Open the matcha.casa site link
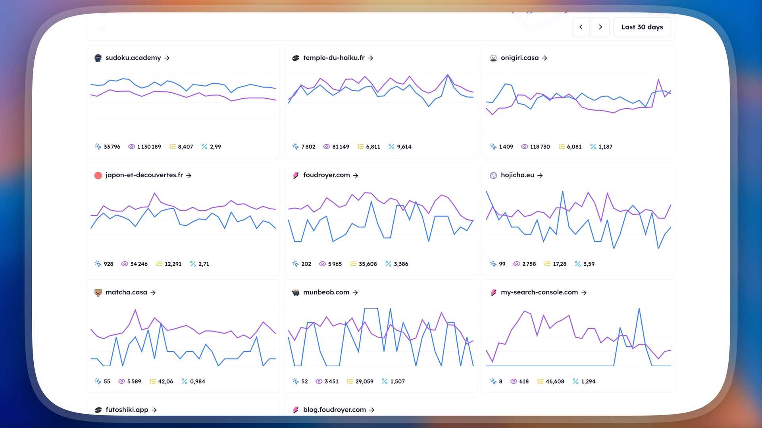Image resolution: width=762 pixels, height=428 pixels. [131, 292]
